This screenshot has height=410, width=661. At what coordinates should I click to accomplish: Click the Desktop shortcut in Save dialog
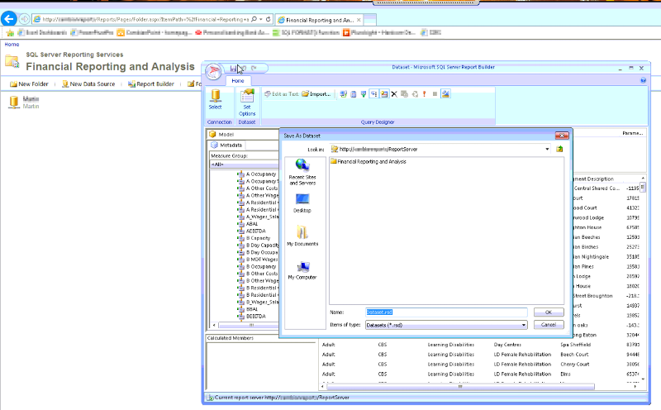(302, 203)
